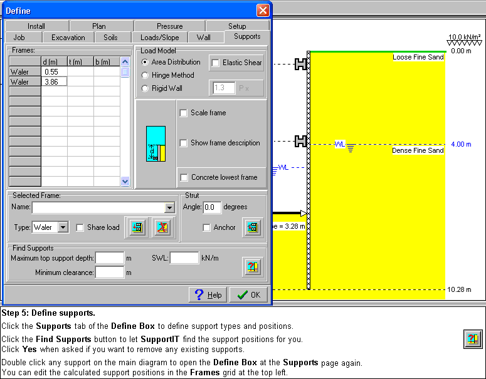The height and width of the screenshot is (379, 486).
Task: Open the frame Name dropdown
Action: point(169,208)
